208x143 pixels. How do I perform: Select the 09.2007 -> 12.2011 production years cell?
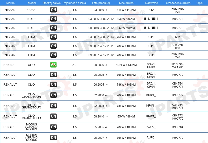click(x=101, y=46)
